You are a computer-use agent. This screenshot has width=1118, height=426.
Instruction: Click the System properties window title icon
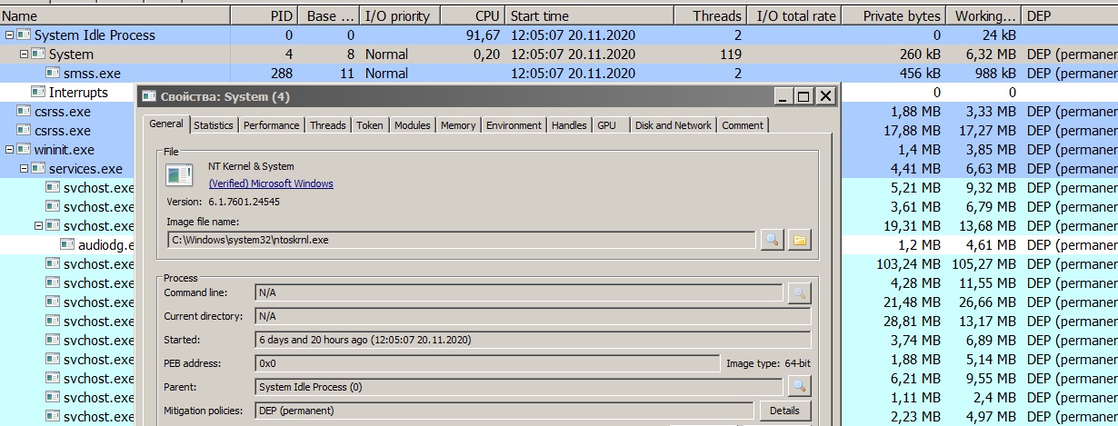coord(148,96)
